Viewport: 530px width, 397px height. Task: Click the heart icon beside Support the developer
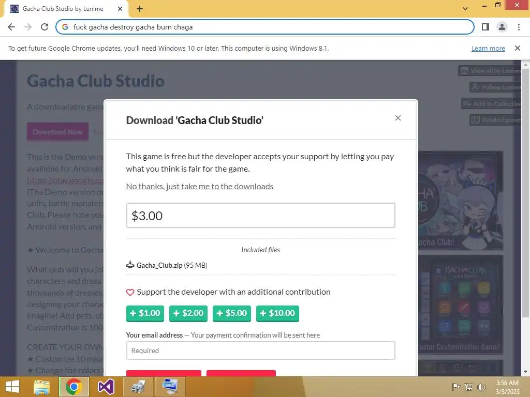pyautogui.click(x=130, y=293)
